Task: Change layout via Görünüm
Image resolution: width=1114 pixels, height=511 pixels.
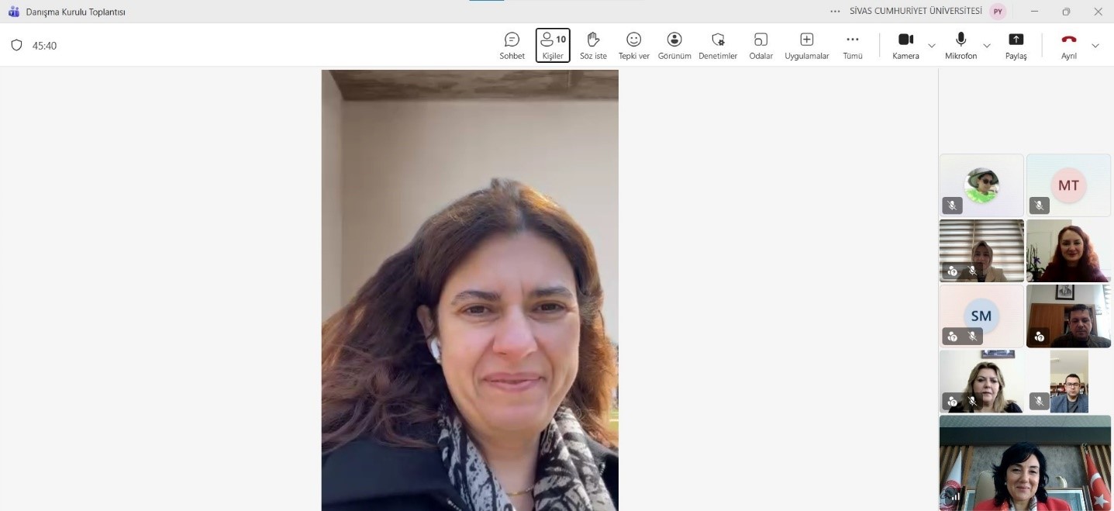Action: point(674,45)
